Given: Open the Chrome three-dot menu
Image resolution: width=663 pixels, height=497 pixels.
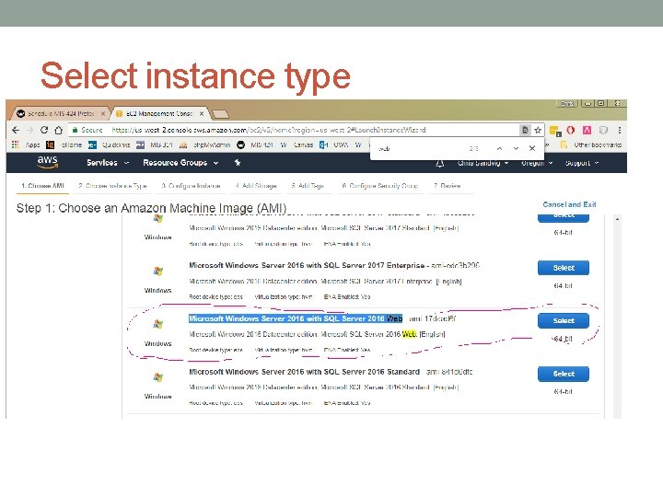Looking at the screenshot, I should (620, 130).
